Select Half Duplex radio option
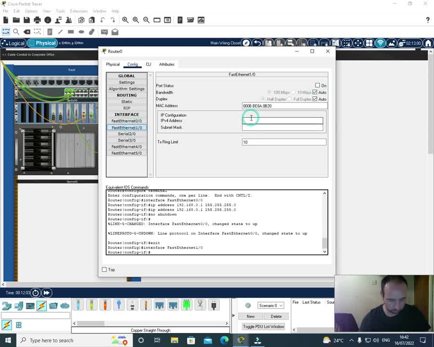The height and width of the screenshot is (347, 434). click(x=262, y=99)
